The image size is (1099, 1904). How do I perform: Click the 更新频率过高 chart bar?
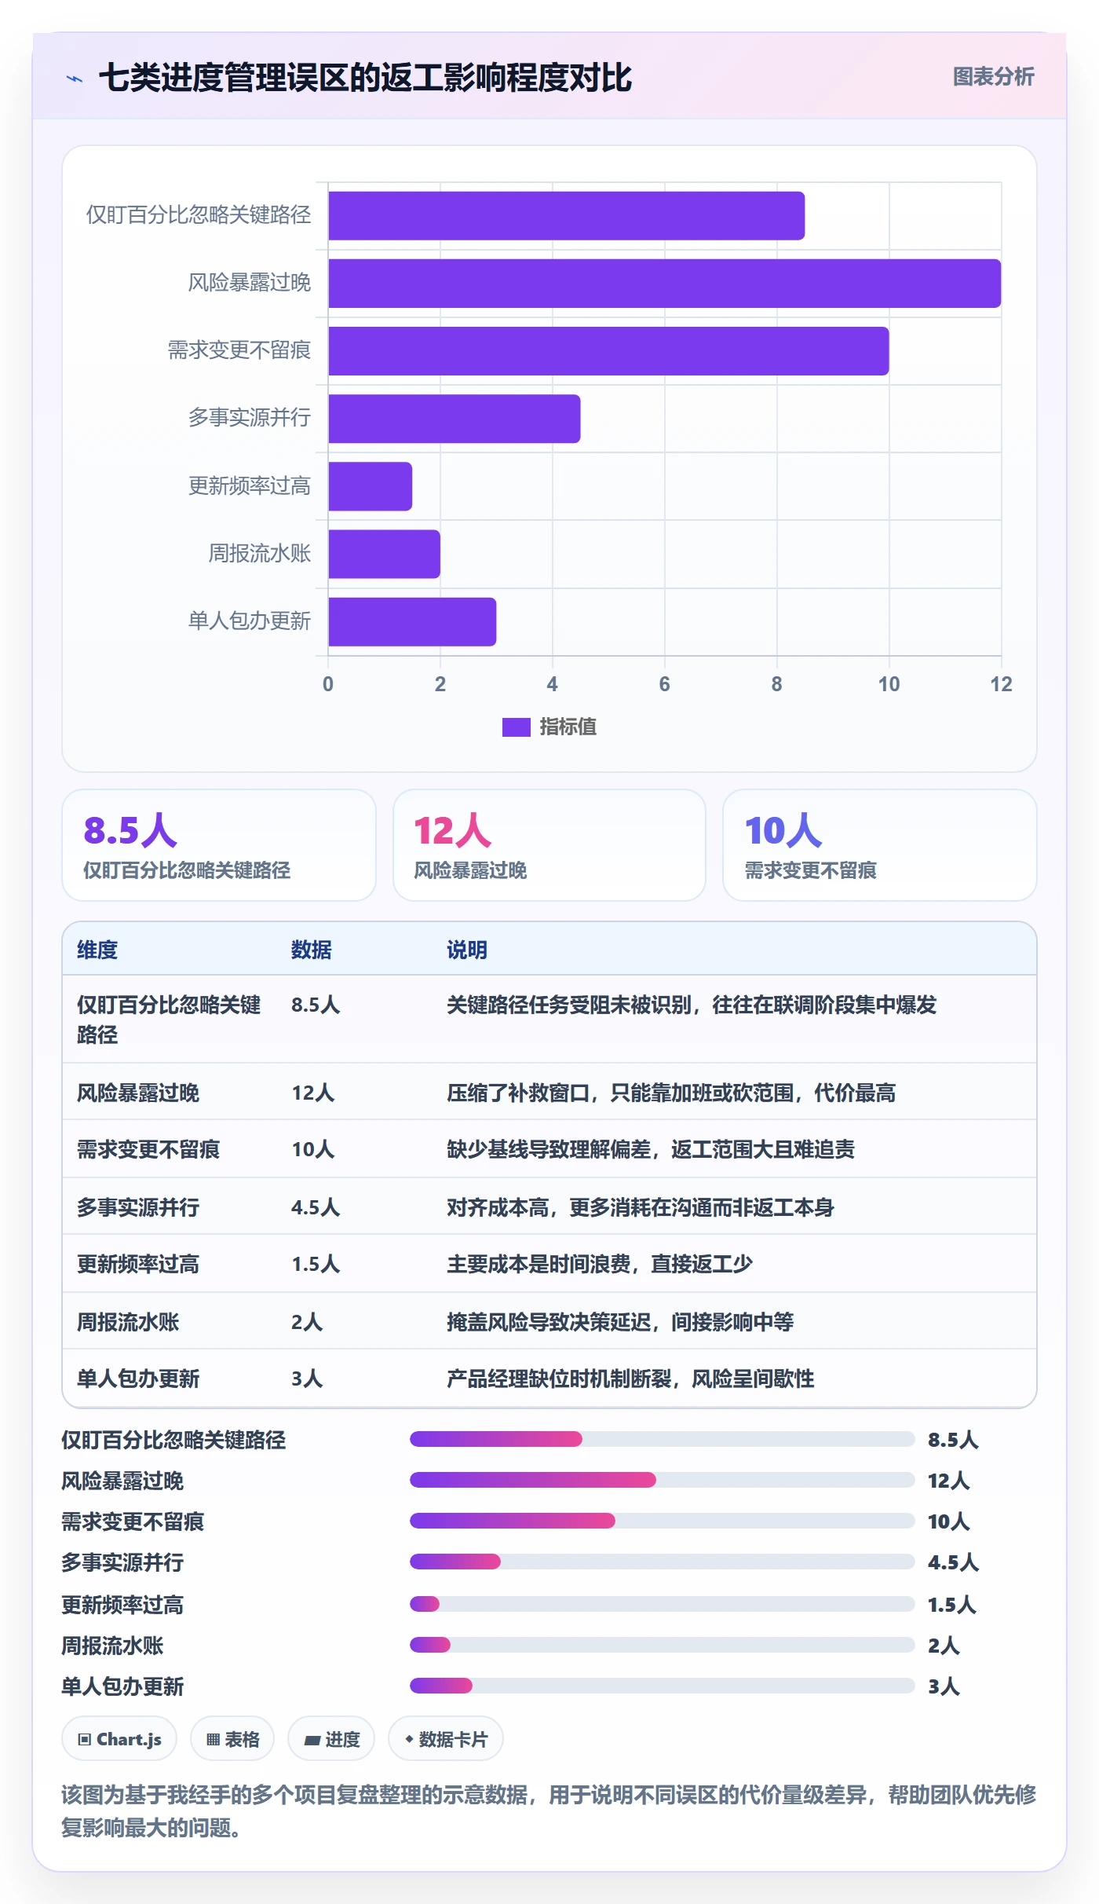(370, 486)
